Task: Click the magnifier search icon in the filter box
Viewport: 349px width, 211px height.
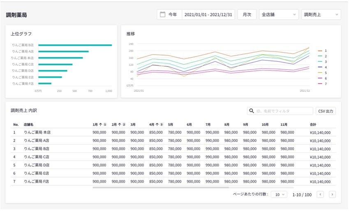Action: coord(251,111)
